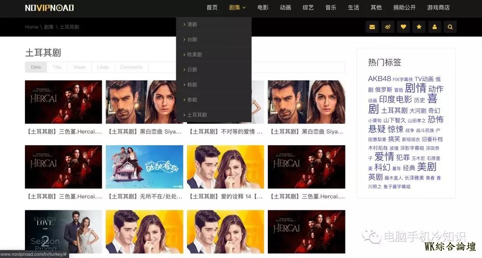Viewport: 482px width, 258px height.
Task: Open the 首页 nav item
Action: 212,8
